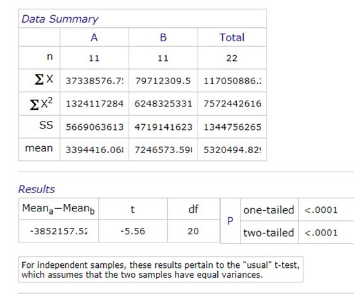Click the mean field for sample B
The height and width of the screenshot is (295, 354).
[x=163, y=150]
